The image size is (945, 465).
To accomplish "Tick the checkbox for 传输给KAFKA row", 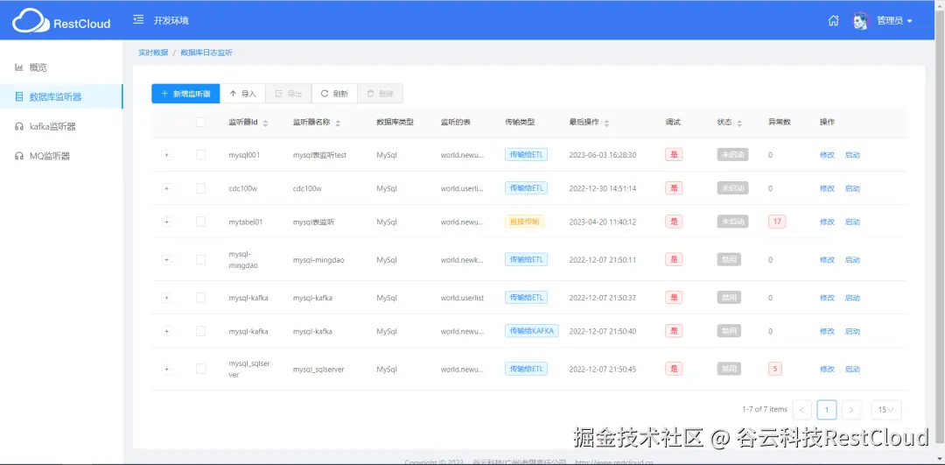I will 200,331.
